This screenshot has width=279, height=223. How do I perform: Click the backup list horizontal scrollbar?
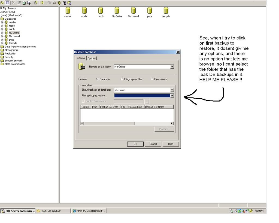pyautogui.click(x=109, y=124)
